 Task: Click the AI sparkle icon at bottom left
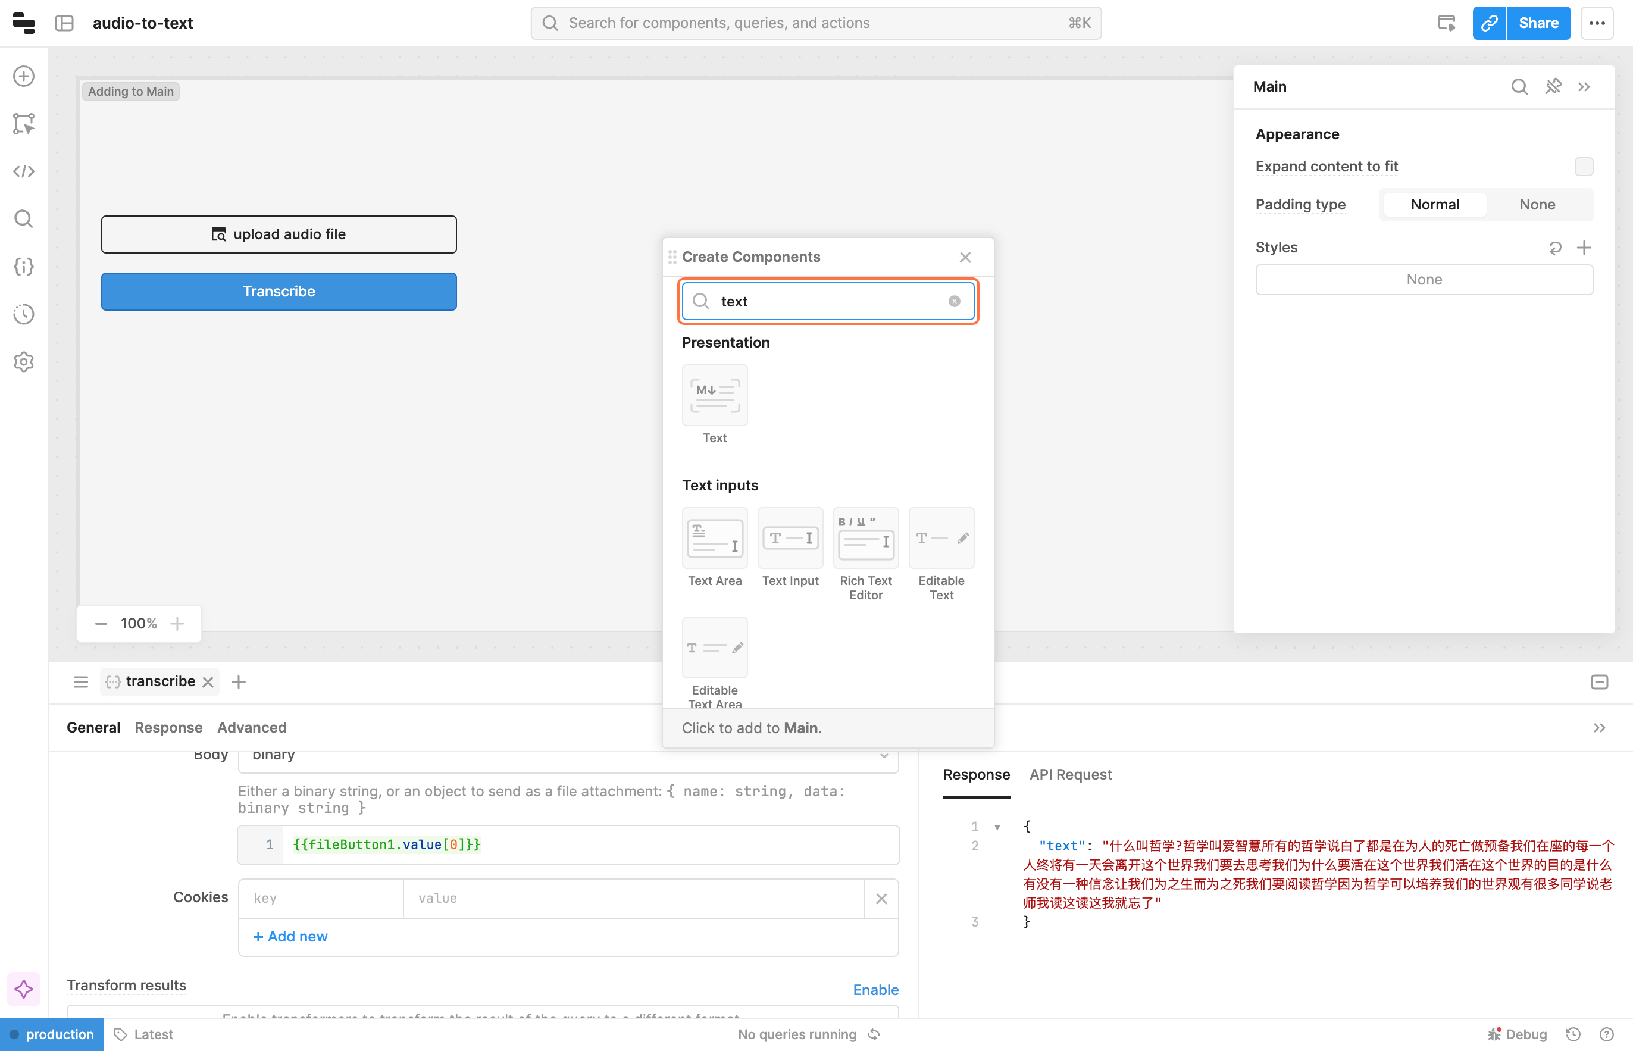coord(24,989)
